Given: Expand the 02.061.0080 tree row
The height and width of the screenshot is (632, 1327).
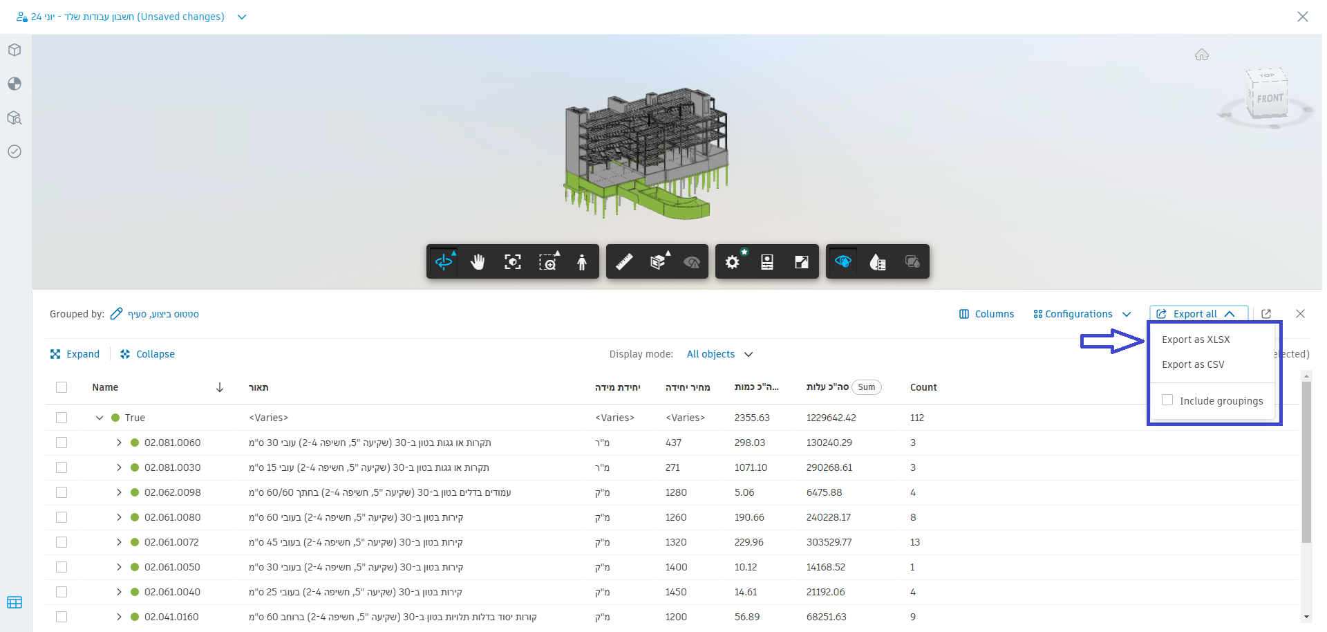Looking at the screenshot, I should click(x=119, y=517).
